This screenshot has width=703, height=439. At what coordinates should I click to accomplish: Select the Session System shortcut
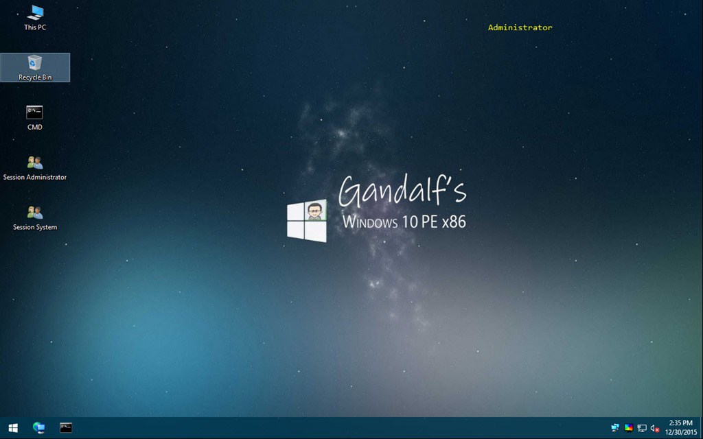[35, 218]
